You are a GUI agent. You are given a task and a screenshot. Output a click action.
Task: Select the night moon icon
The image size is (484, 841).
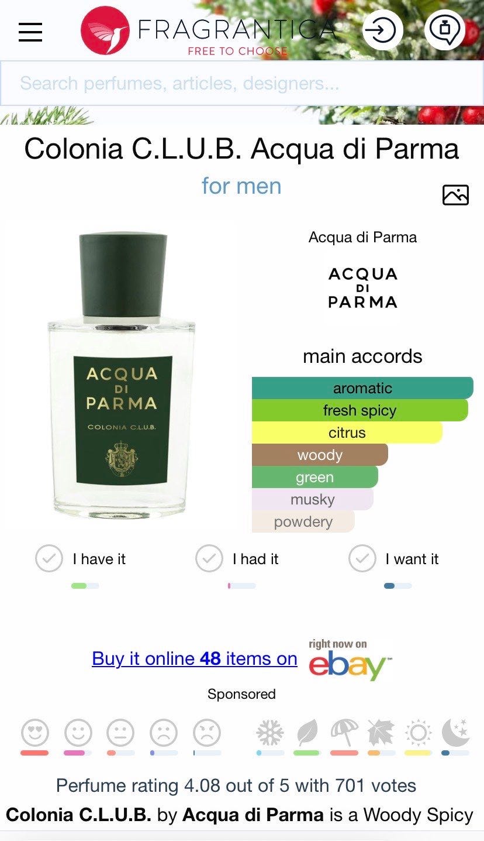tap(455, 732)
